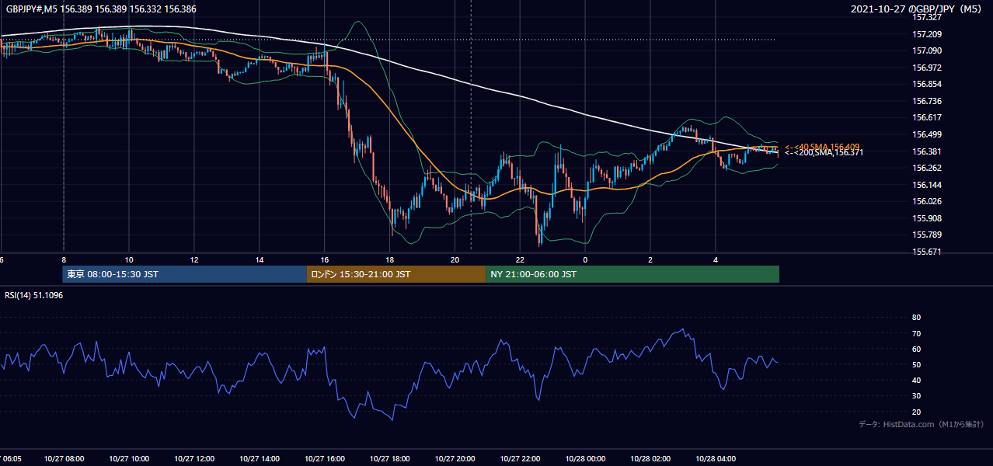Click hour label 0 under price chart
This screenshot has height=466, width=993.
point(585,260)
